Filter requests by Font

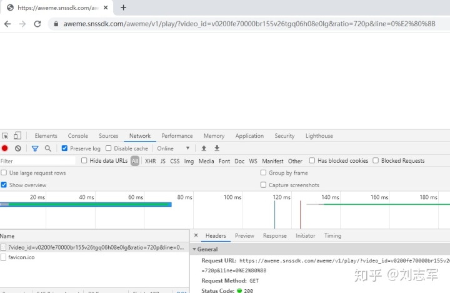coord(224,161)
